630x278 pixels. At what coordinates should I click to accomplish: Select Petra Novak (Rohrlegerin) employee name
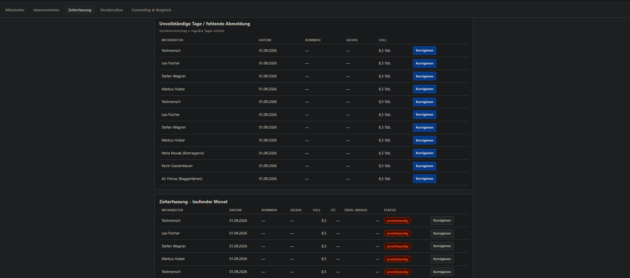tap(183, 153)
